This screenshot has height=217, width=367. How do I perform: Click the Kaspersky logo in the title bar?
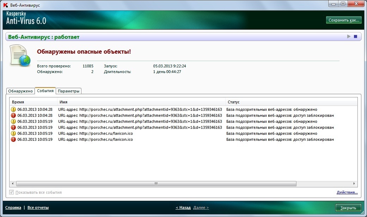pyautogui.click(x=5, y=5)
